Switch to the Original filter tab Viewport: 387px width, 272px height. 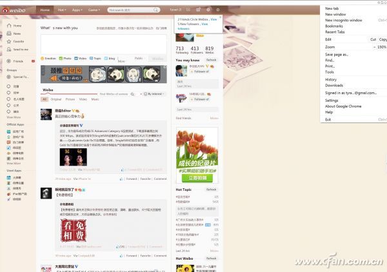click(x=55, y=99)
